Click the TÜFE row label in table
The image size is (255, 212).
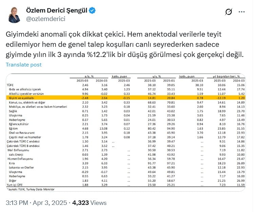click(x=10, y=85)
